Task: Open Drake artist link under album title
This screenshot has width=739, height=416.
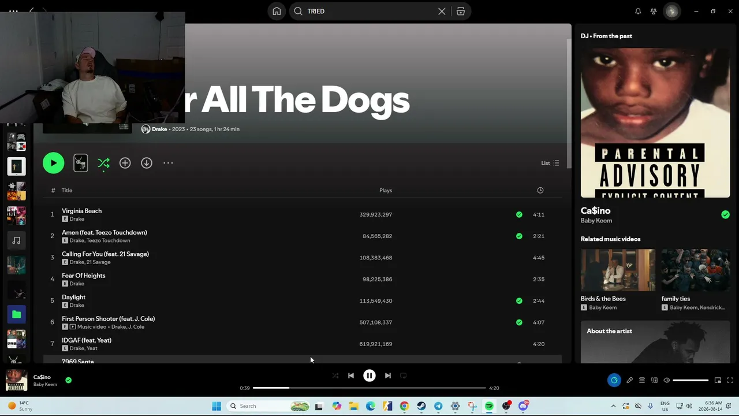Action: coord(159,129)
